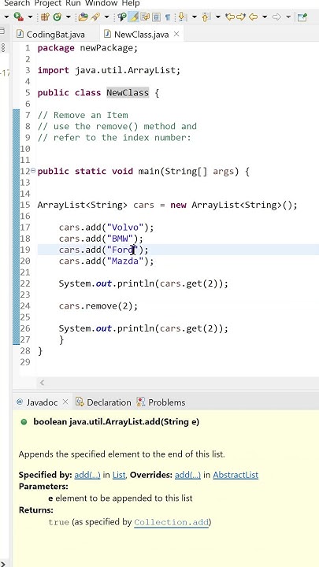Click the Last Edit Location icon

click(x=230, y=17)
